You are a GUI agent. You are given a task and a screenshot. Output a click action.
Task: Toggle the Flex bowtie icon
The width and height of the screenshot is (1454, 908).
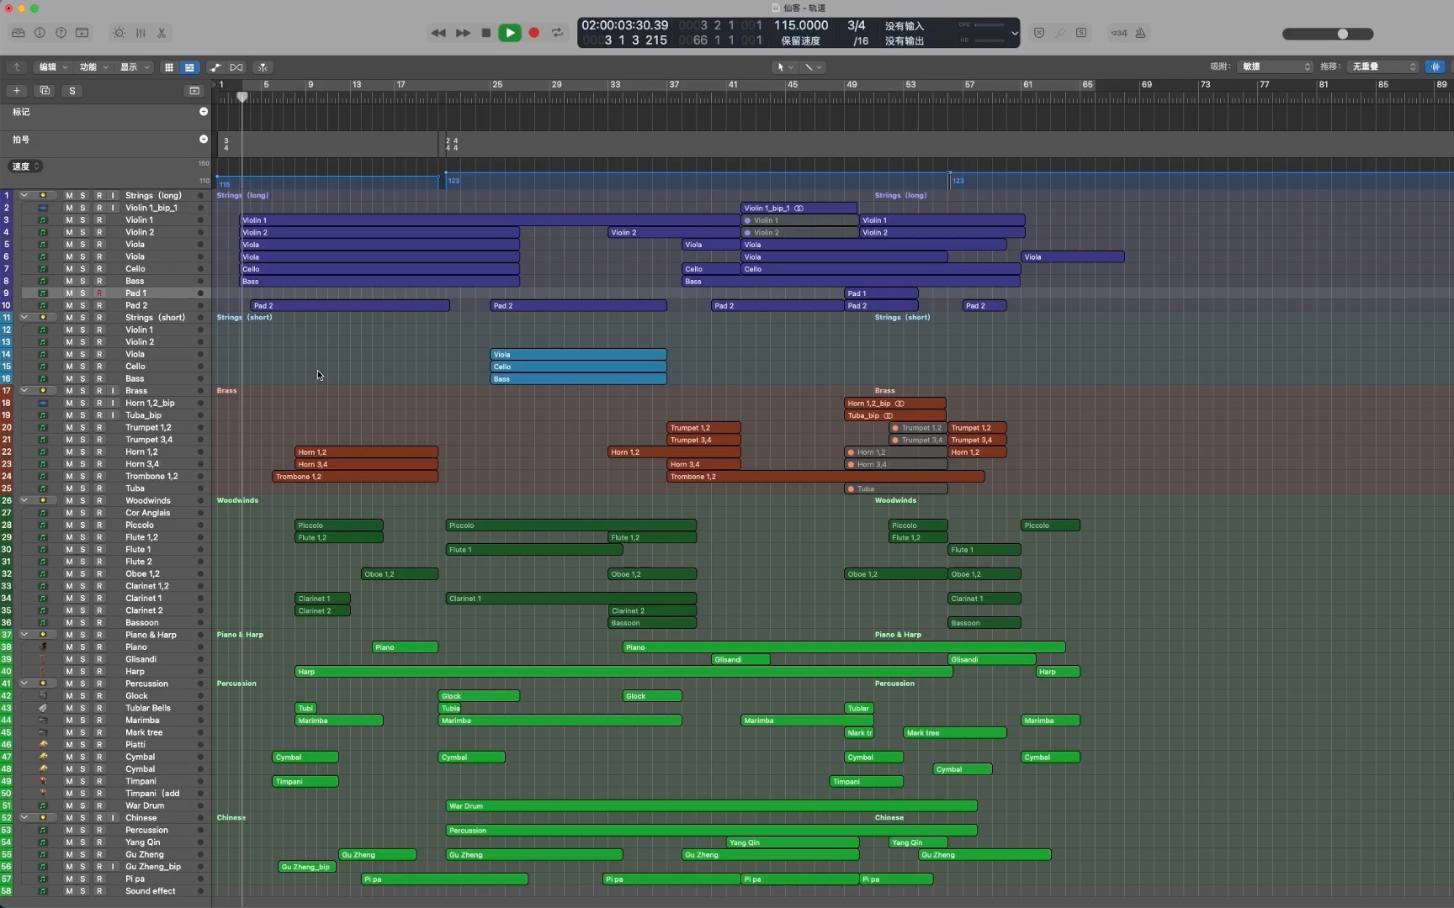236,67
